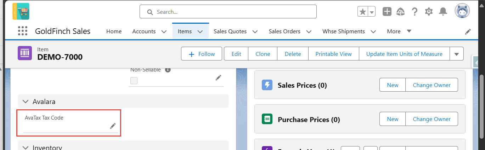Go to the Home tab
This screenshot has height=150, width=485.
tap(114, 31)
